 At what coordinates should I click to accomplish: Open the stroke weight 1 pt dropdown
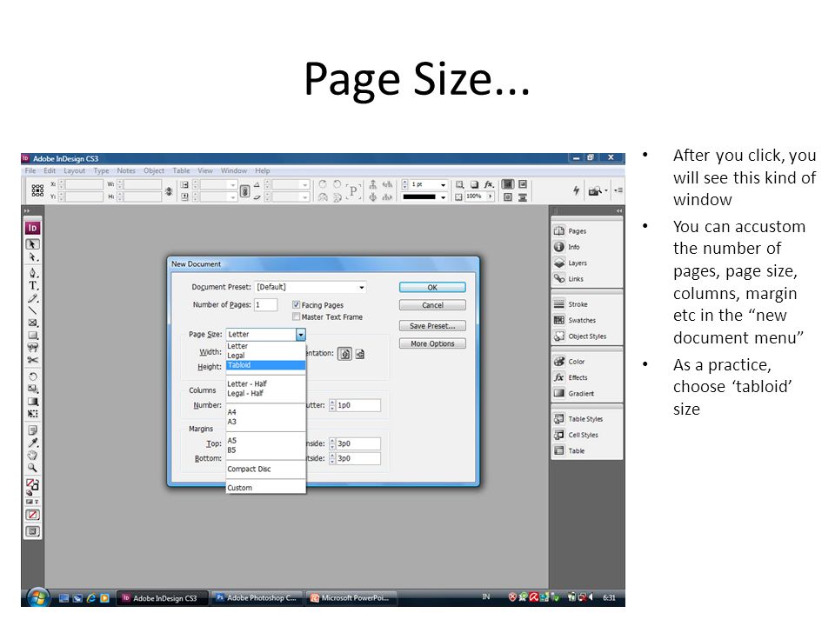tap(443, 184)
